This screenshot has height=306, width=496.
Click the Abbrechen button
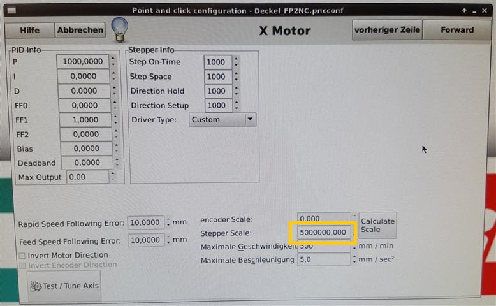pyautogui.click(x=80, y=30)
